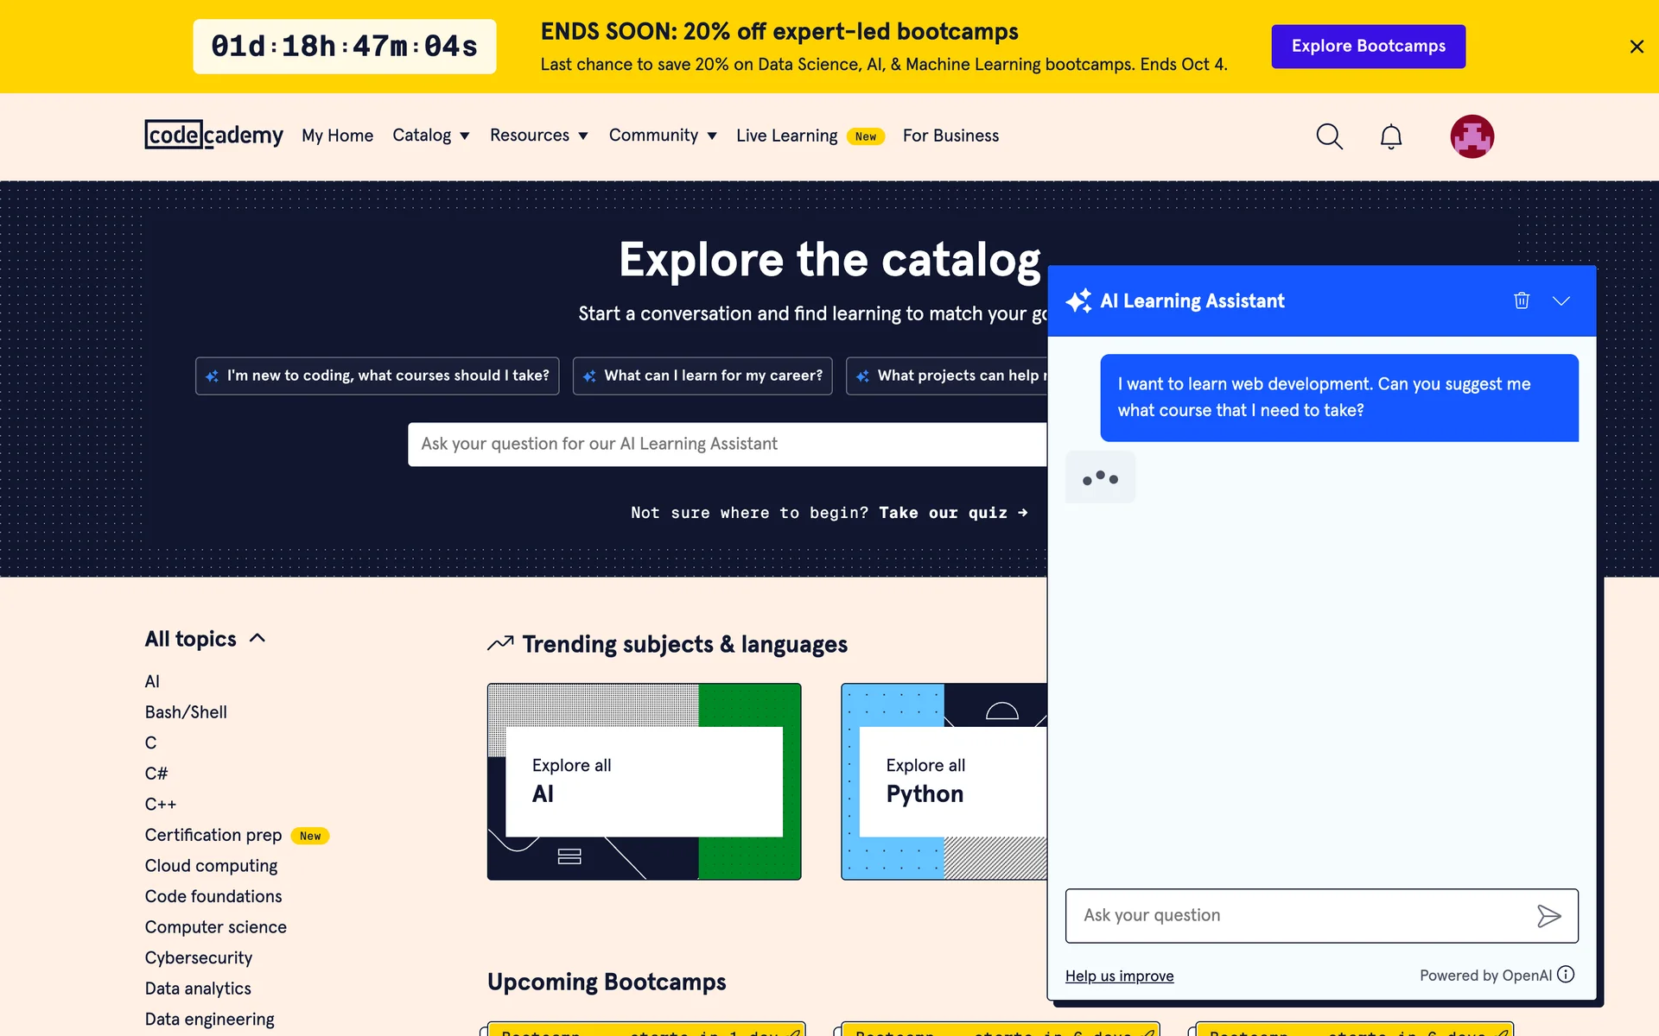Delete chat with the trash icon
1659x1036 pixels.
tap(1522, 300)
